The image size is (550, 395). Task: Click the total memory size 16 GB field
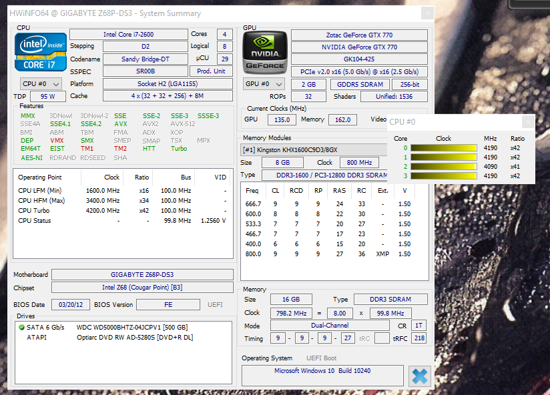tap(291, 300)
